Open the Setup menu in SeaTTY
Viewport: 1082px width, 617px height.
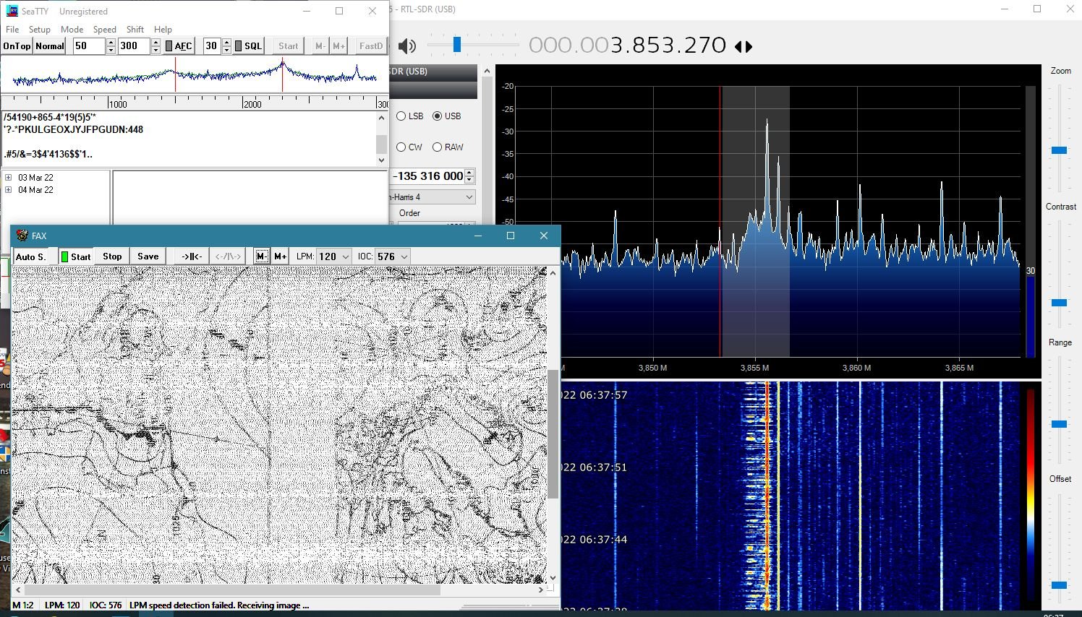click(40, 30)
